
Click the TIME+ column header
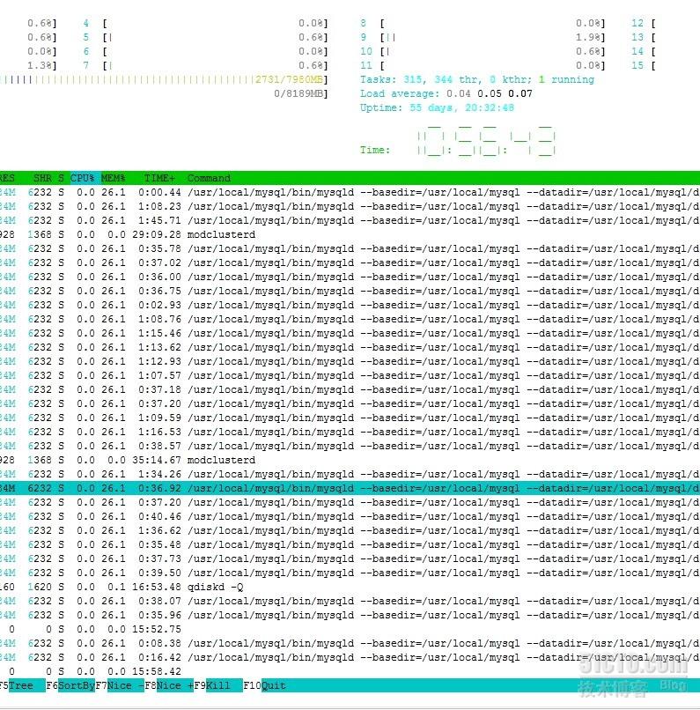(159, 178)
